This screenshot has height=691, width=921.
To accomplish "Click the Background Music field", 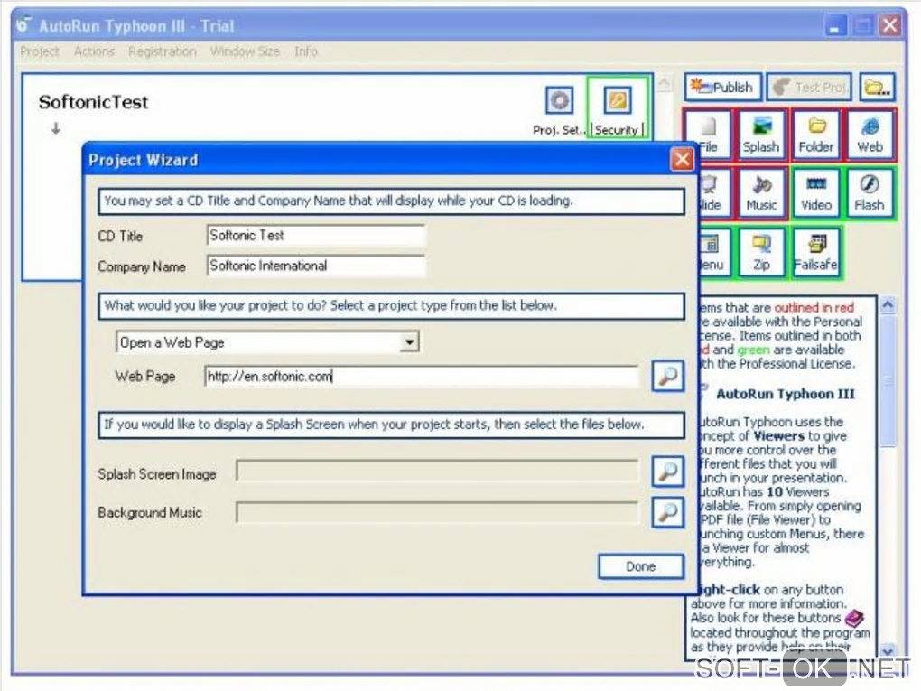I will pyautogui.click(x=437, y=512).
